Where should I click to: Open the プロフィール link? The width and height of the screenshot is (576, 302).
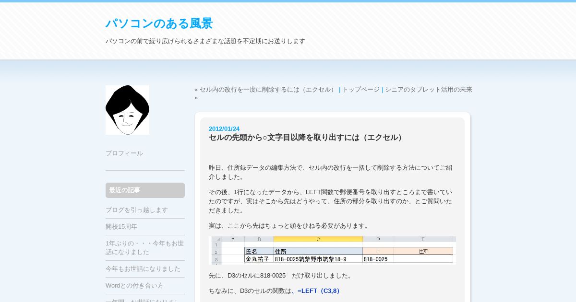[x=124, y=153]
